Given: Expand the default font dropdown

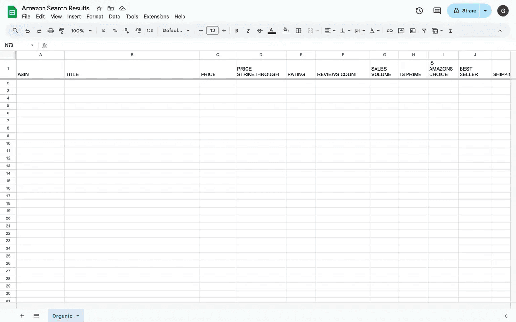Looking at the screenshot, I should coord(176,31).
